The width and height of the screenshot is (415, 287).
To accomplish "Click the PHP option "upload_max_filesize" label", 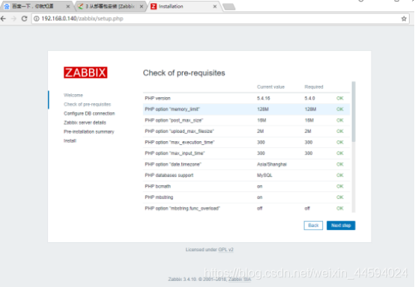I will 180,132.
